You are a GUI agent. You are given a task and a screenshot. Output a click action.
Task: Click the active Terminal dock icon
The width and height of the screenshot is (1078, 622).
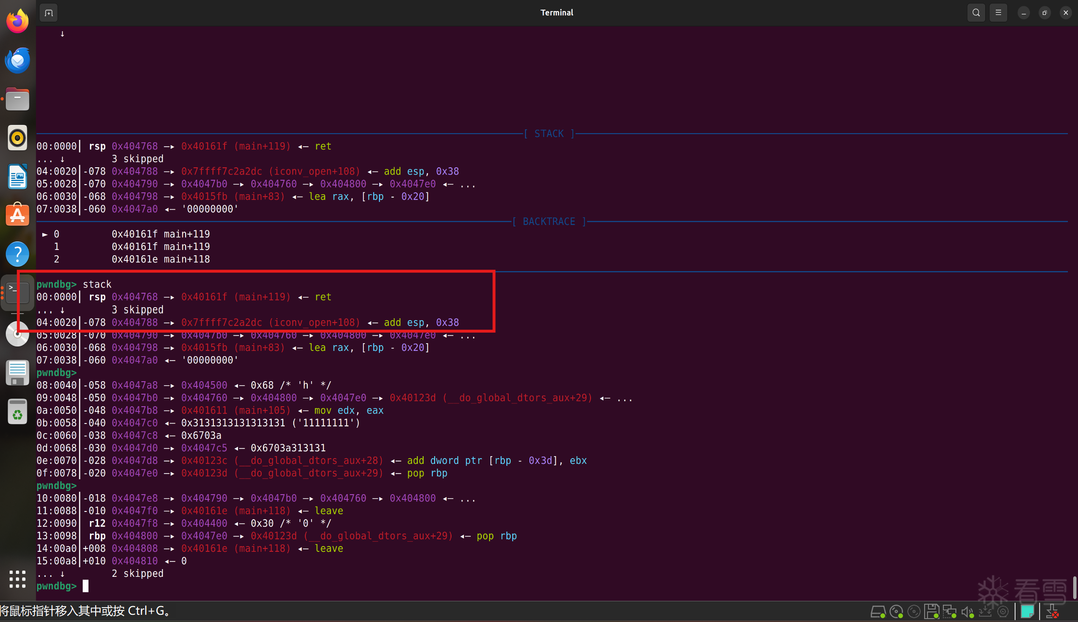pos(17,293)
